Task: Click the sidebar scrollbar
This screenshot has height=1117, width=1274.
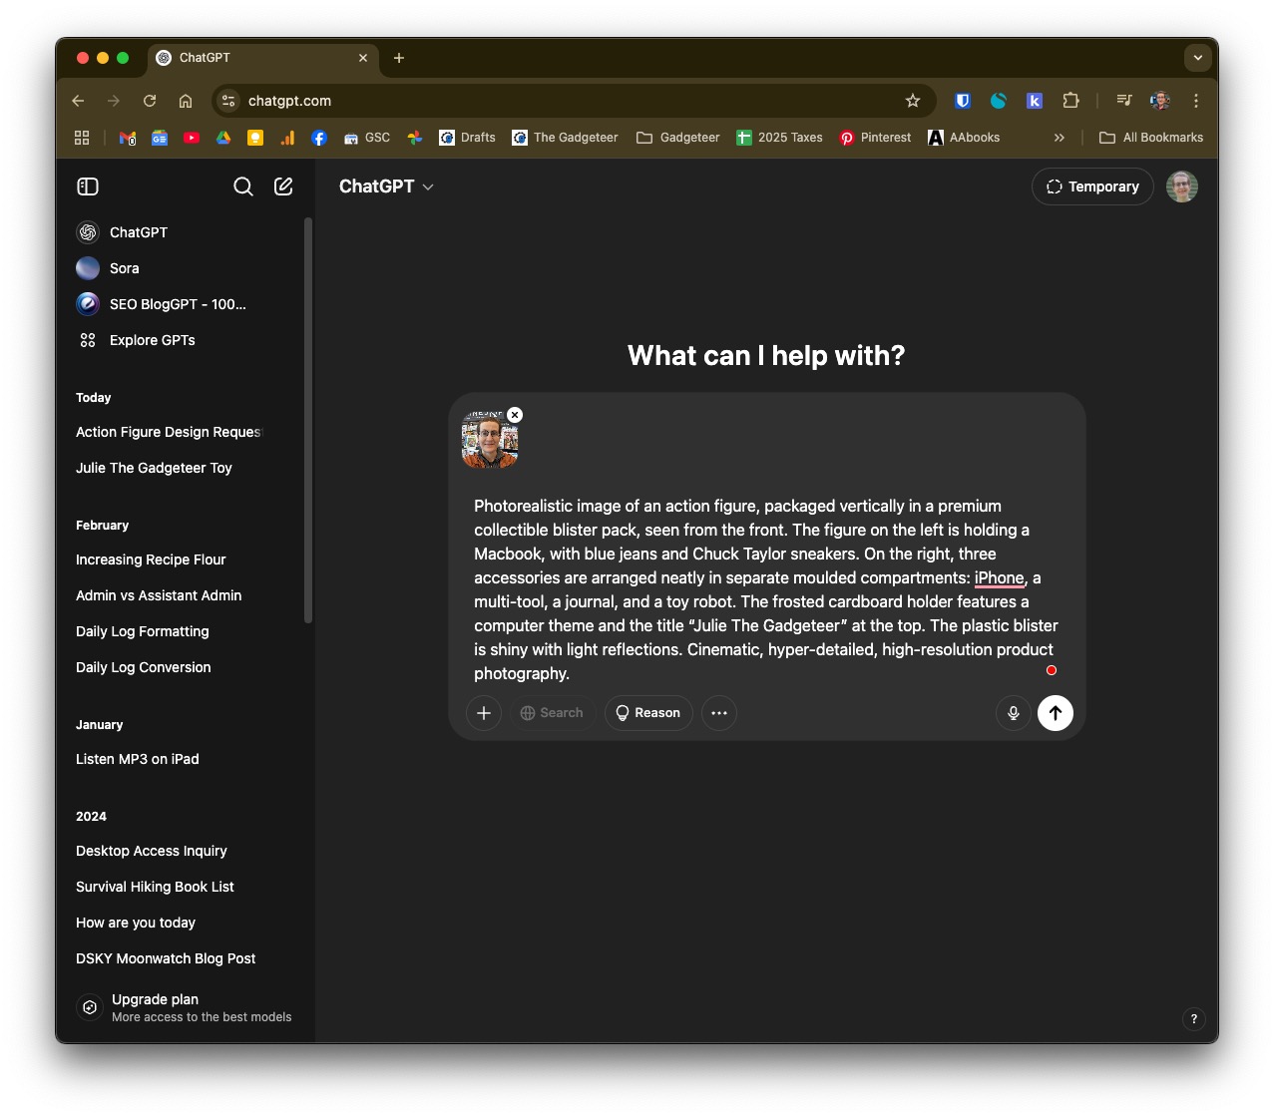Action: (x=308, y=420)
